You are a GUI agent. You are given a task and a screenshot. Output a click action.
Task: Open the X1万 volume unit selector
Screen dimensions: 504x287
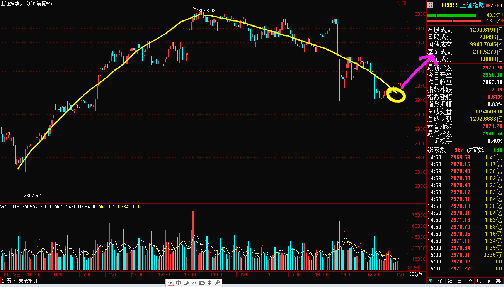point(413,268)
